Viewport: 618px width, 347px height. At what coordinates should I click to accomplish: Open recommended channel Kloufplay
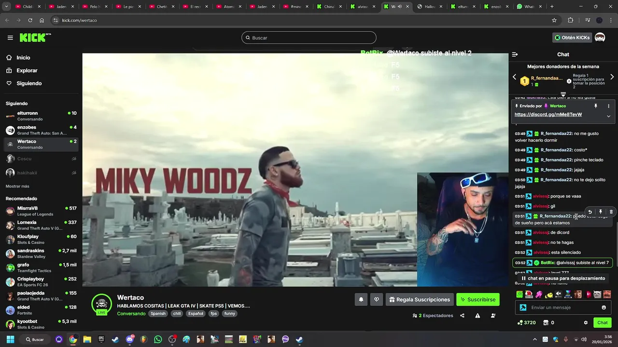pos(41,240)
